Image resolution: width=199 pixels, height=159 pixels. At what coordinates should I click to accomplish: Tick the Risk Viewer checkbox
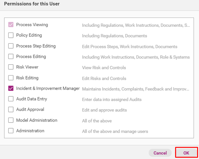pyautogui.click(x=11, y=67)
